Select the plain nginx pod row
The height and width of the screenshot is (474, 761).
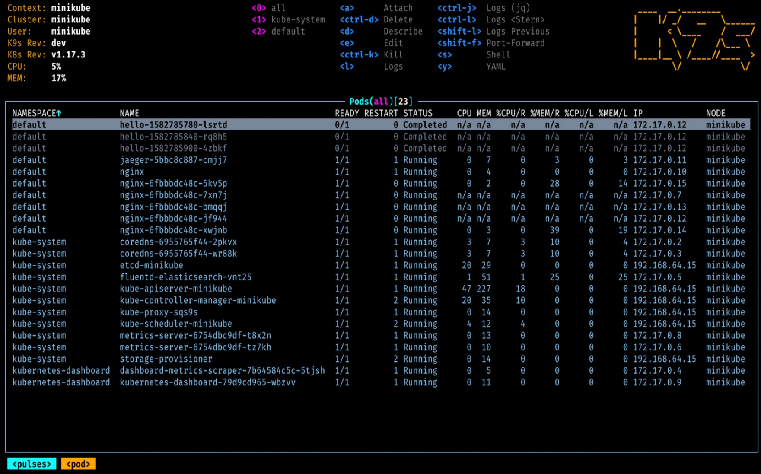381,172
